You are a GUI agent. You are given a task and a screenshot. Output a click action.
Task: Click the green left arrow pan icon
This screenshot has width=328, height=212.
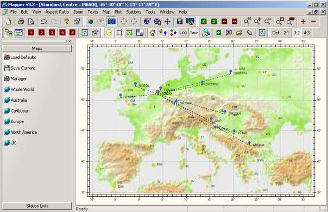[204, 21]
